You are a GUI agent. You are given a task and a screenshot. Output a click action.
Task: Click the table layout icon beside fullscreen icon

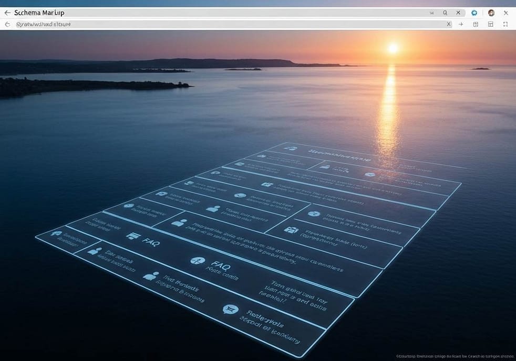491,24
